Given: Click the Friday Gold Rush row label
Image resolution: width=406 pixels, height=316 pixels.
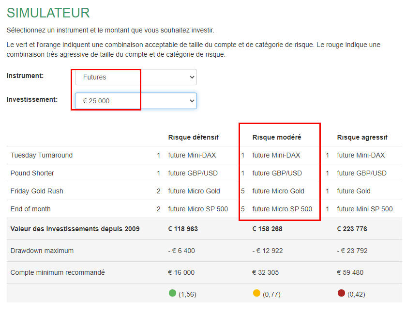Looking at the screenshot, I should point(37,191).
